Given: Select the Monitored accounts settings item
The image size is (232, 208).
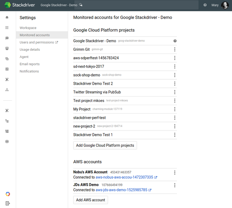Looking at the screenshot, I should tap(42, 35).
